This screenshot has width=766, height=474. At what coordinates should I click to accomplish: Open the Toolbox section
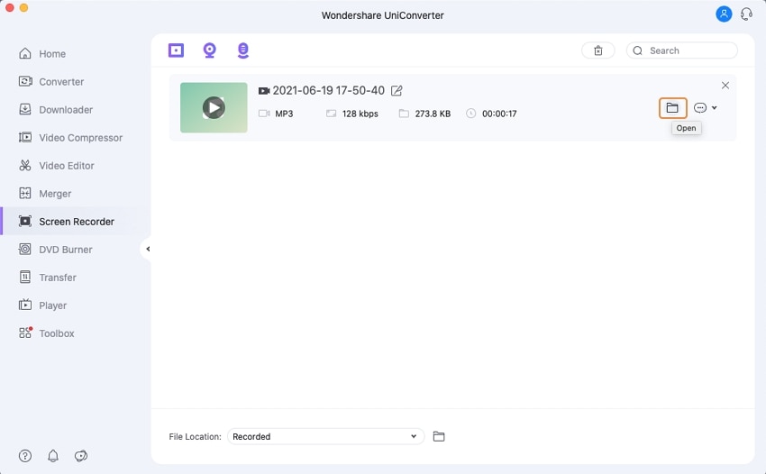point(46,333)
